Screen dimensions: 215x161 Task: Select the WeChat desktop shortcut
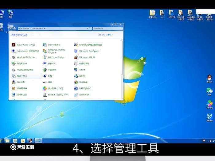pos(209,92)
